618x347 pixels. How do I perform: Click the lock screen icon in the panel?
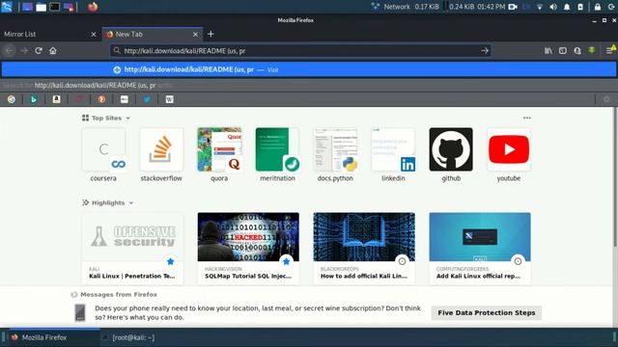point(598,7)
